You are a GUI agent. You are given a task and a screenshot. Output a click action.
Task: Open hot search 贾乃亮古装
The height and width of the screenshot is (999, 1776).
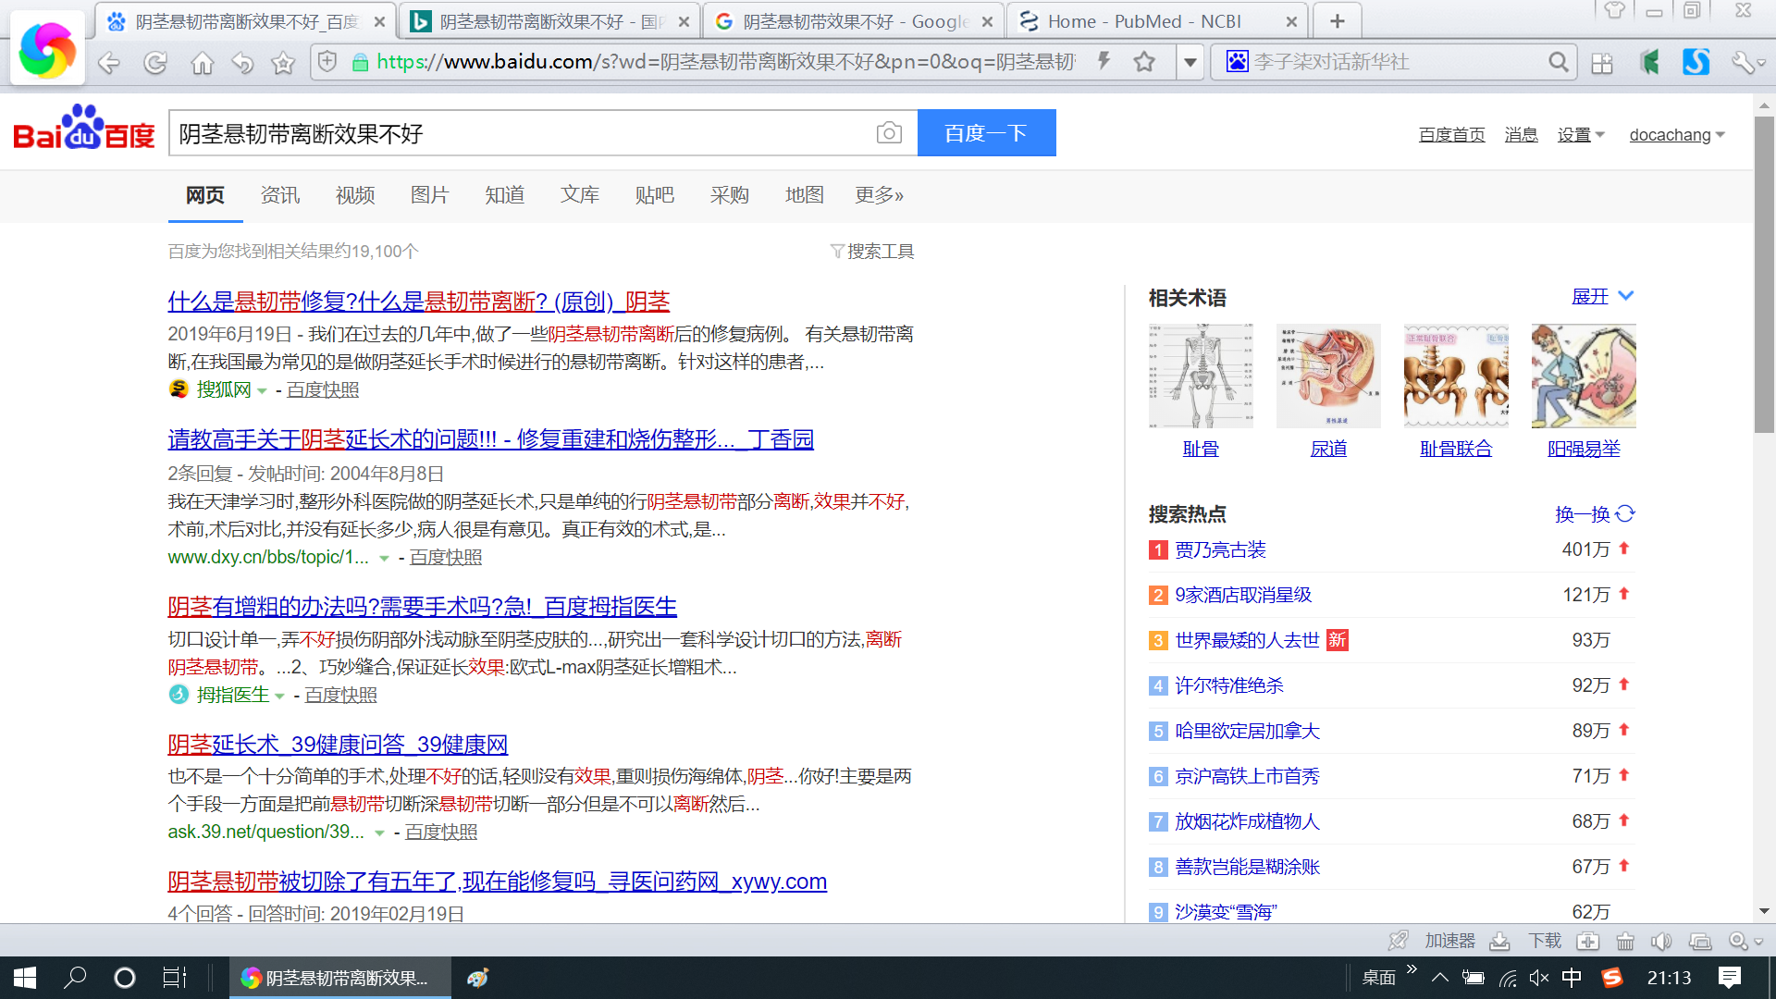tap(1220, 550)
